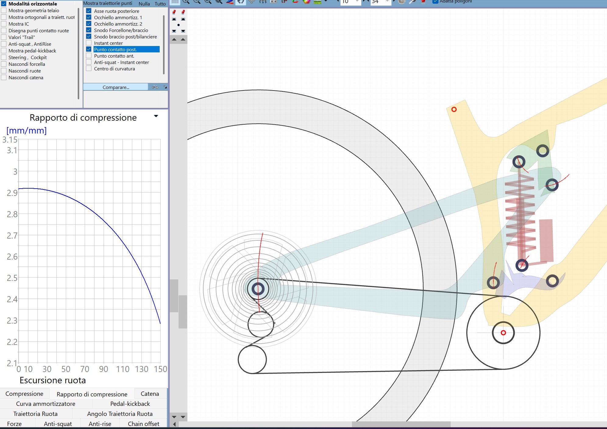Switch to the Compressione tab
The width and height of the screenshot is (607, 429).
click(x=24, y=394)
